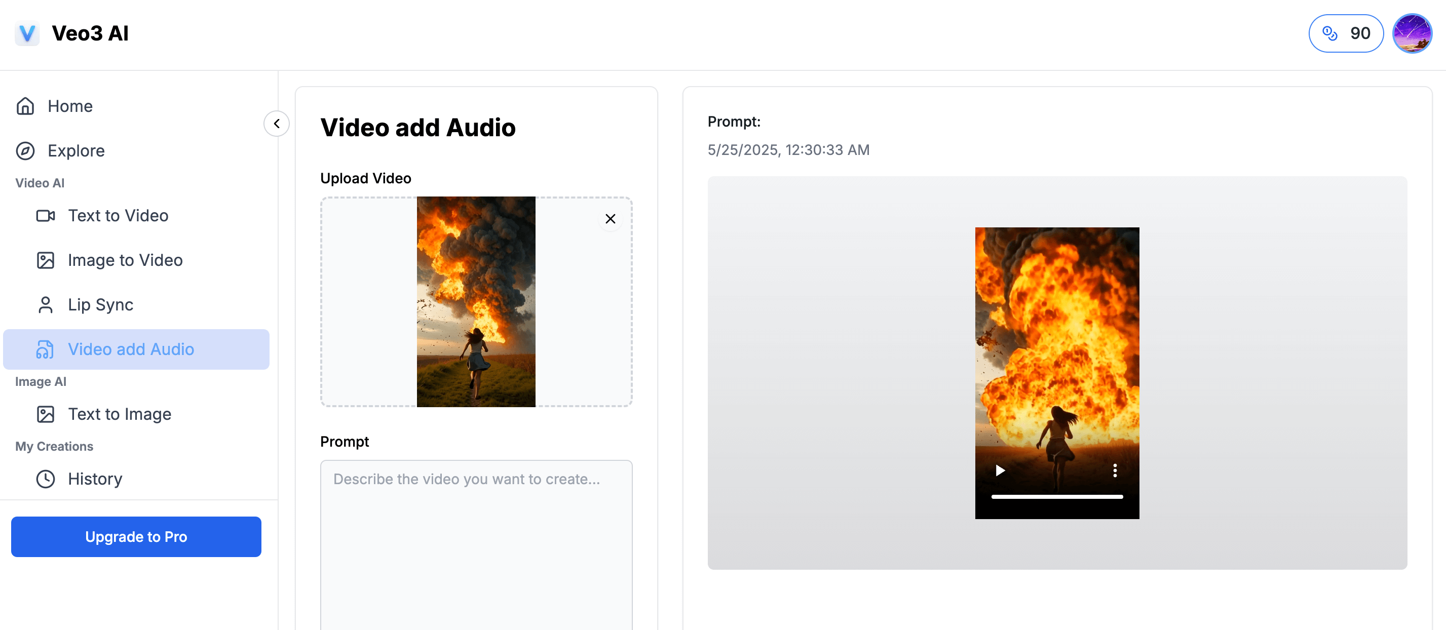Click the My Creations section label
Viewport: 1446px width, 630px height.
[x=54, y=447]
